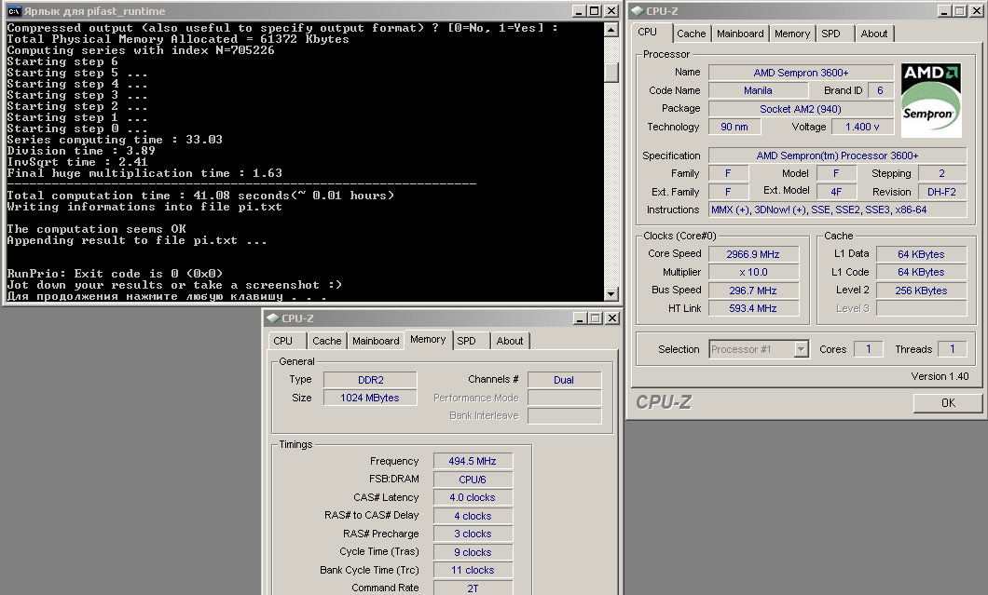Click the Package value Socket AM2 (940)

pyautogui.click(x=801, y=109)
